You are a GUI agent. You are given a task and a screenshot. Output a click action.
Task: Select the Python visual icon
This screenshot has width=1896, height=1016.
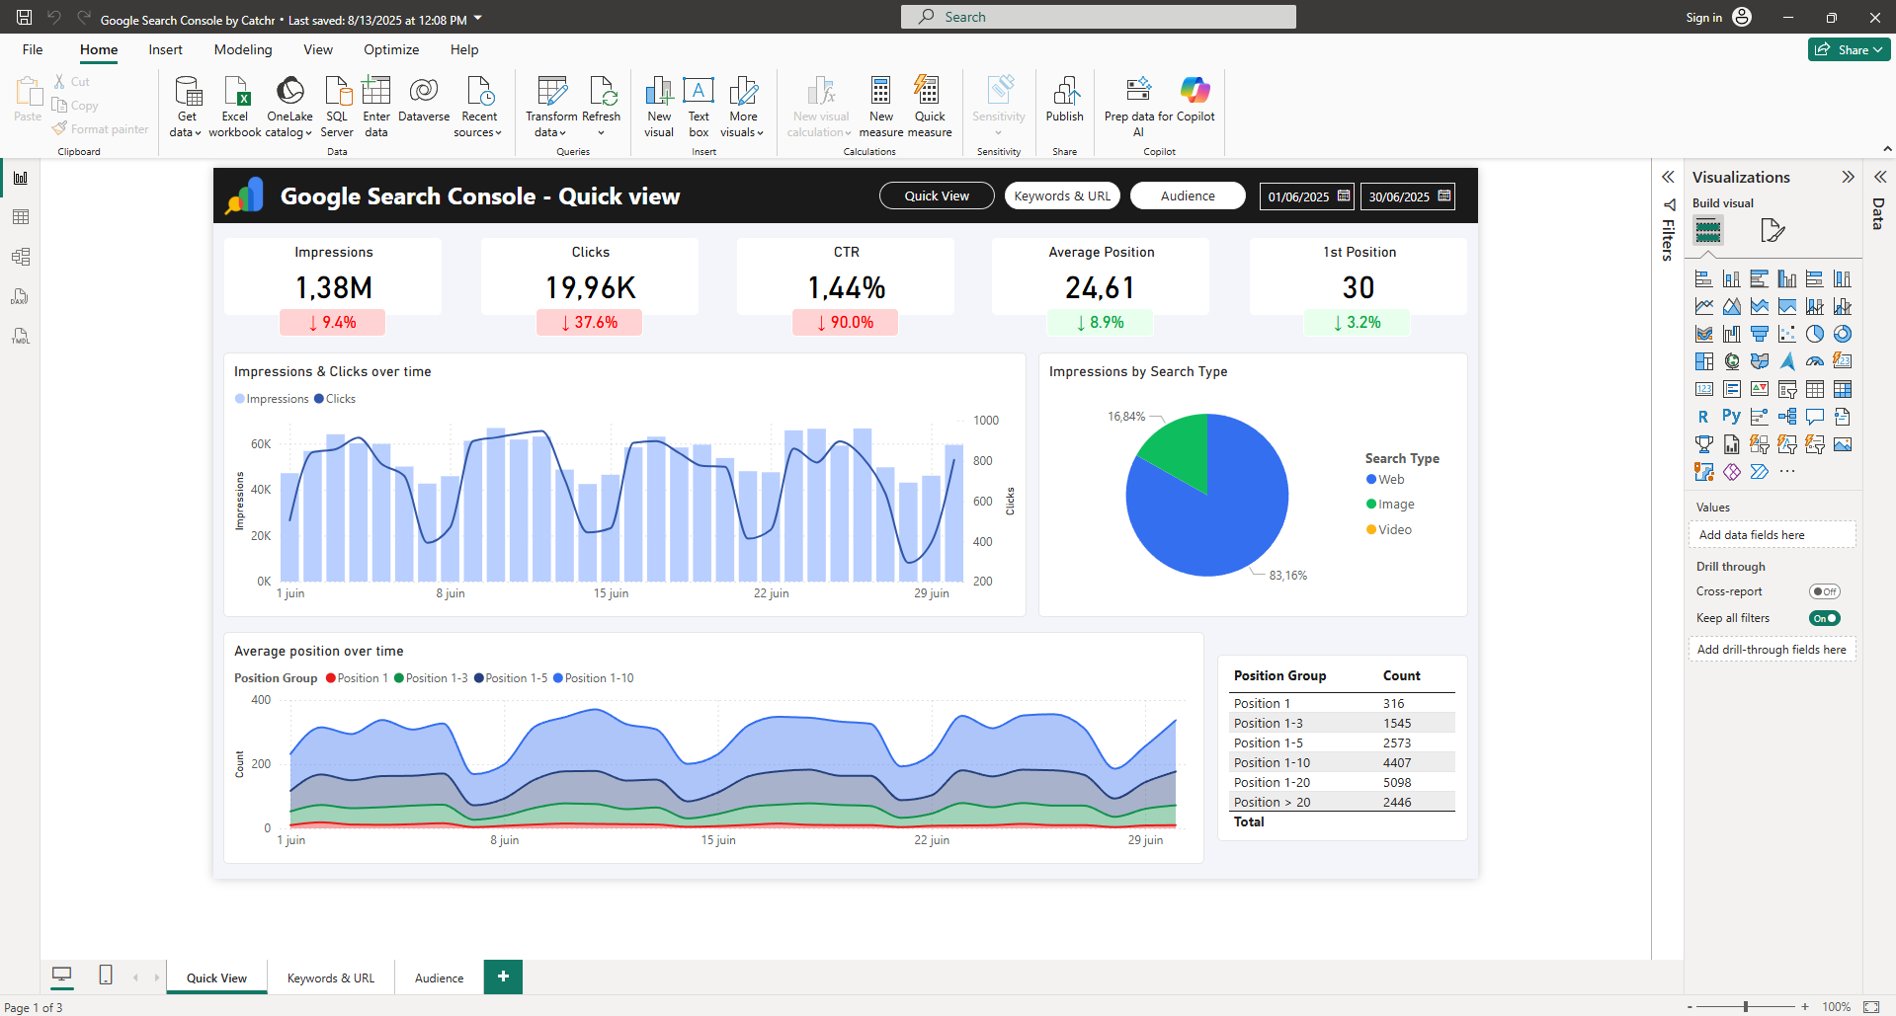(1731, 416)
